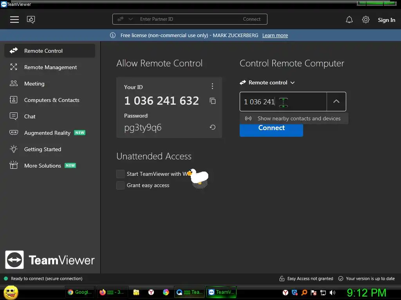This screenshot has height=300, width=401.
Task: Click the partner ID input field
Action: 283,102
